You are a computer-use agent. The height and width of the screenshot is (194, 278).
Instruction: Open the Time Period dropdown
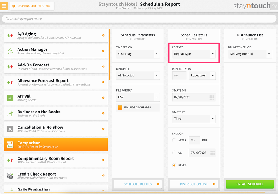(x=138, y=54)
